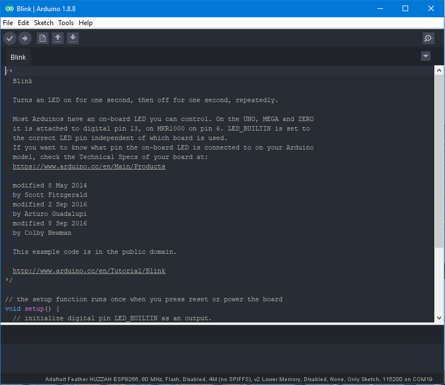The width and height of the screenshot is (445, 385).
Task: Click on 'void setup() {' line
Action: click(x=32, y=309)
